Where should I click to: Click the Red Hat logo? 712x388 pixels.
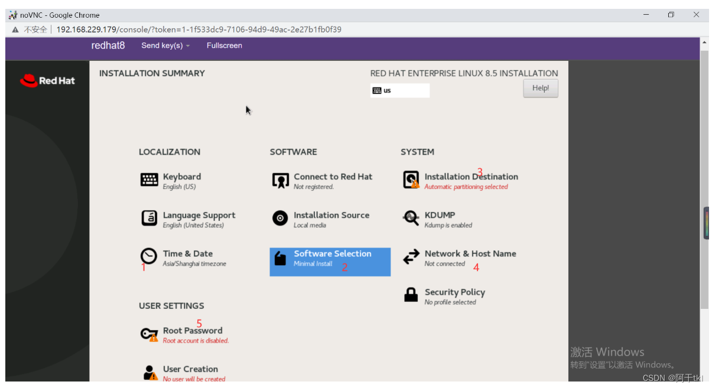click(x=47, y=80)
